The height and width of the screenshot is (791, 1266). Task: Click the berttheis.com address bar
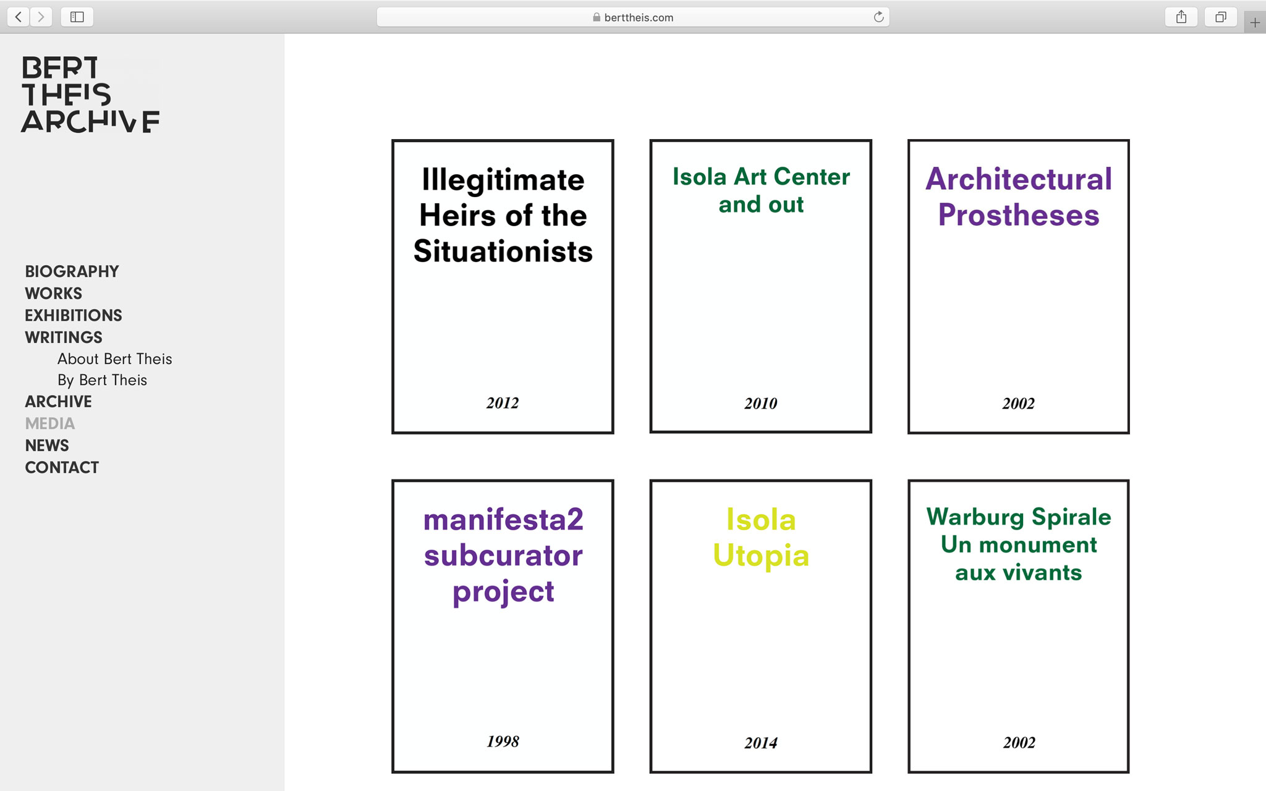click(633, 17)
